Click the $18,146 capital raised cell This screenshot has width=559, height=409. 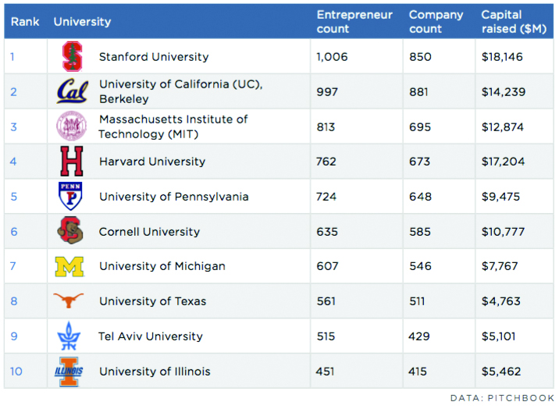pos(502,57)
